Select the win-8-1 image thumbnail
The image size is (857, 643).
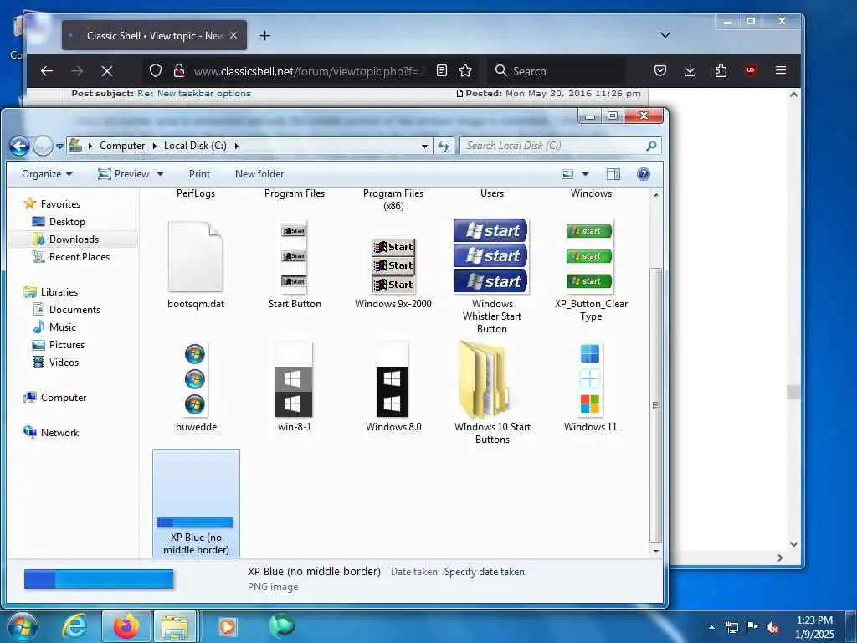click(x=294, y=379)
